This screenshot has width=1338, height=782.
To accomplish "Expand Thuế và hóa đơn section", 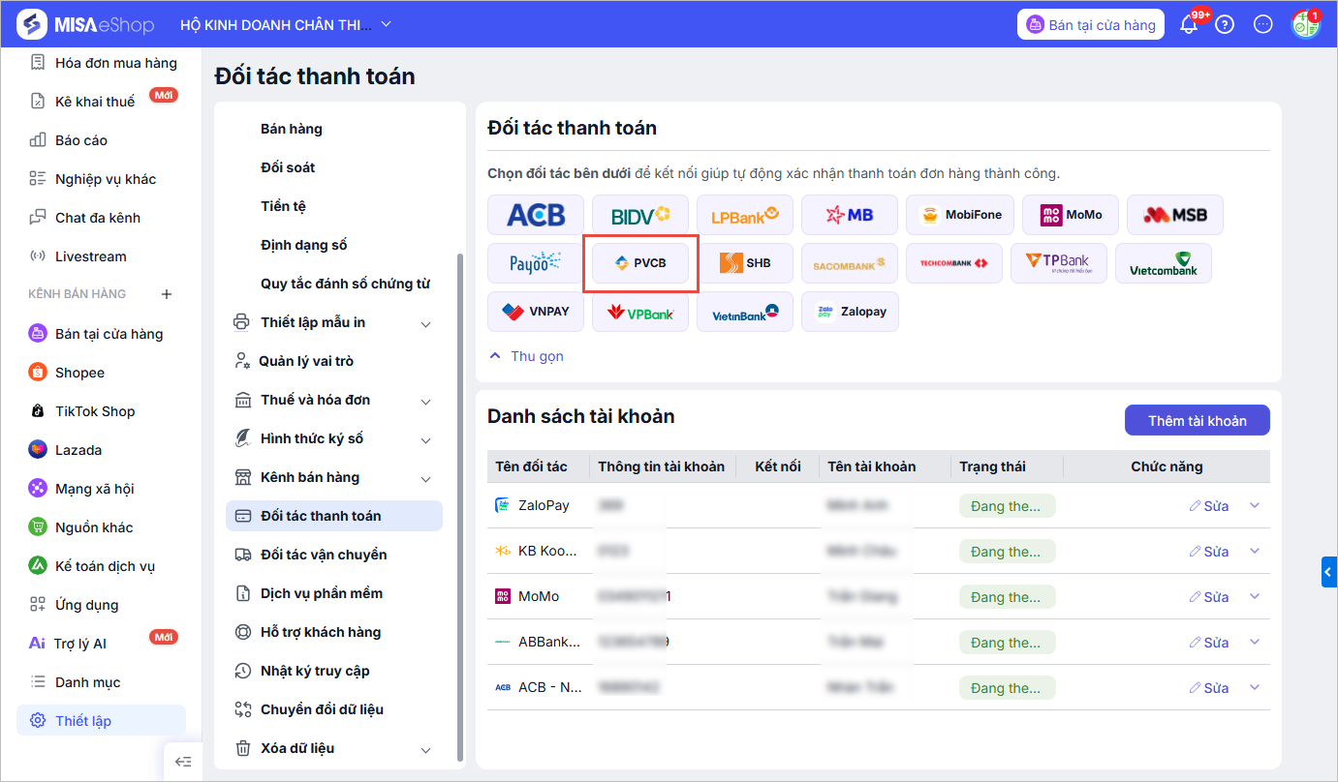I will tap(426, 401).
